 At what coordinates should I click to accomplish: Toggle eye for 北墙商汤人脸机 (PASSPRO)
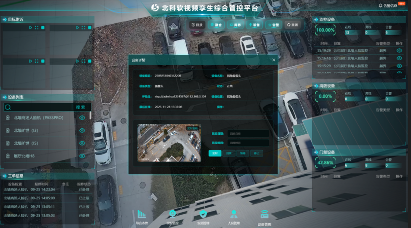click(82, 118)
